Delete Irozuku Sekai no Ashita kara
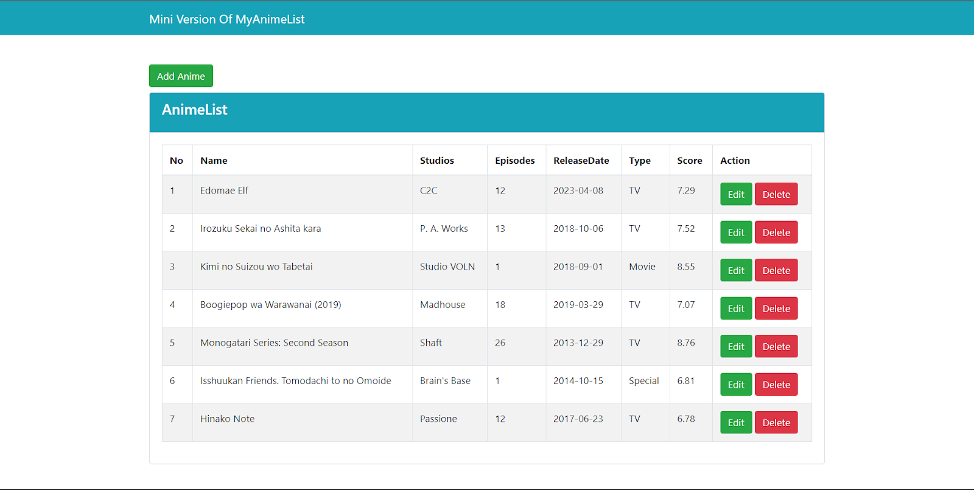This screenshot has height=490, width=974. click(x=776, y=233)
